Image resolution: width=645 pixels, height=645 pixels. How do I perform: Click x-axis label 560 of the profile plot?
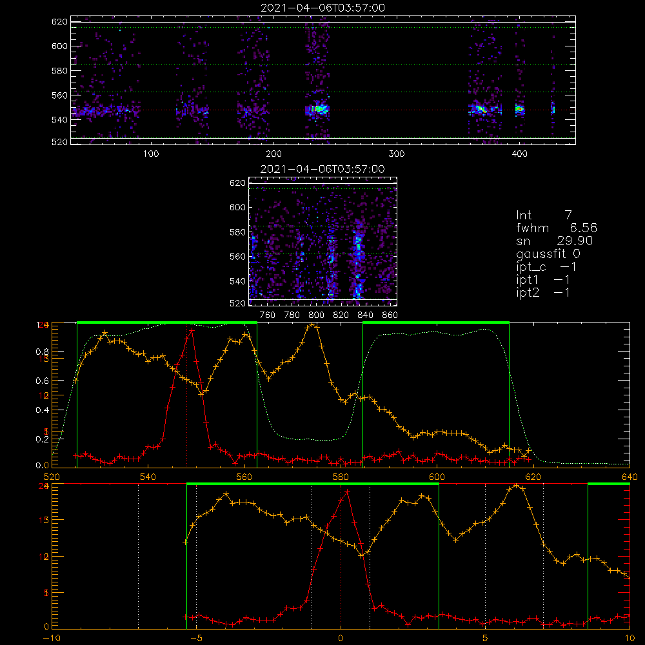pyautogui.click(x=244, y=477)
